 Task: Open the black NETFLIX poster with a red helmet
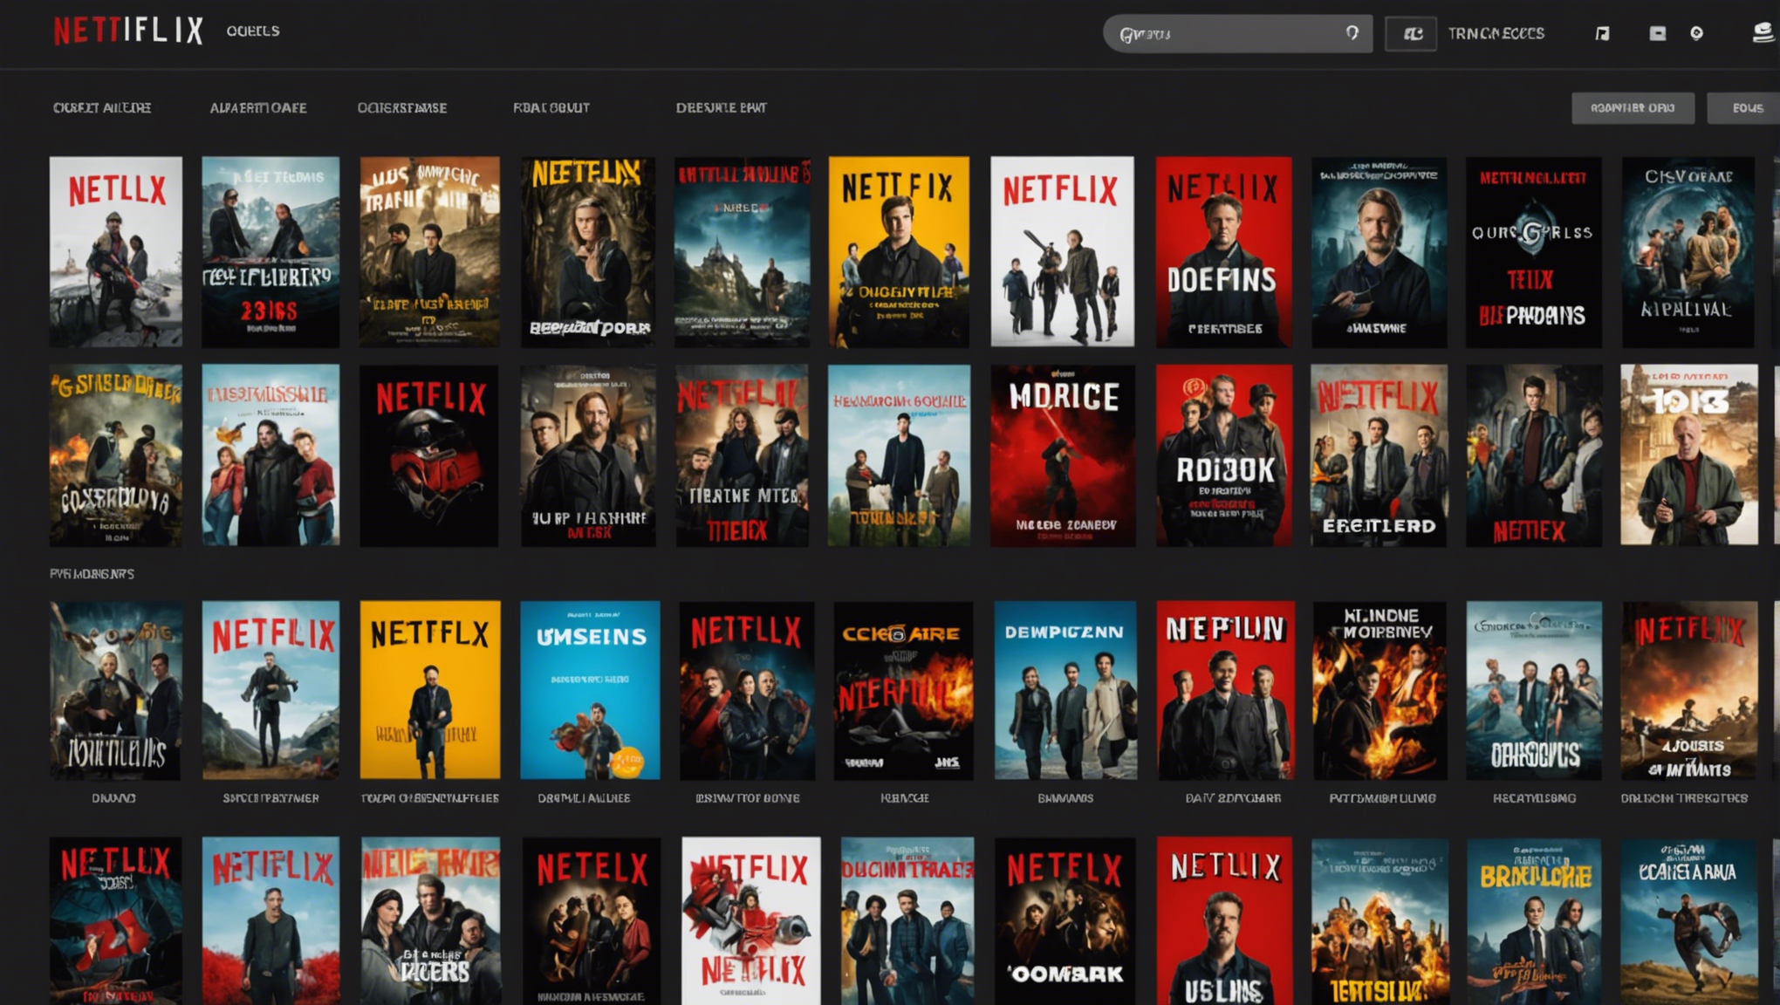coord(429,455)
